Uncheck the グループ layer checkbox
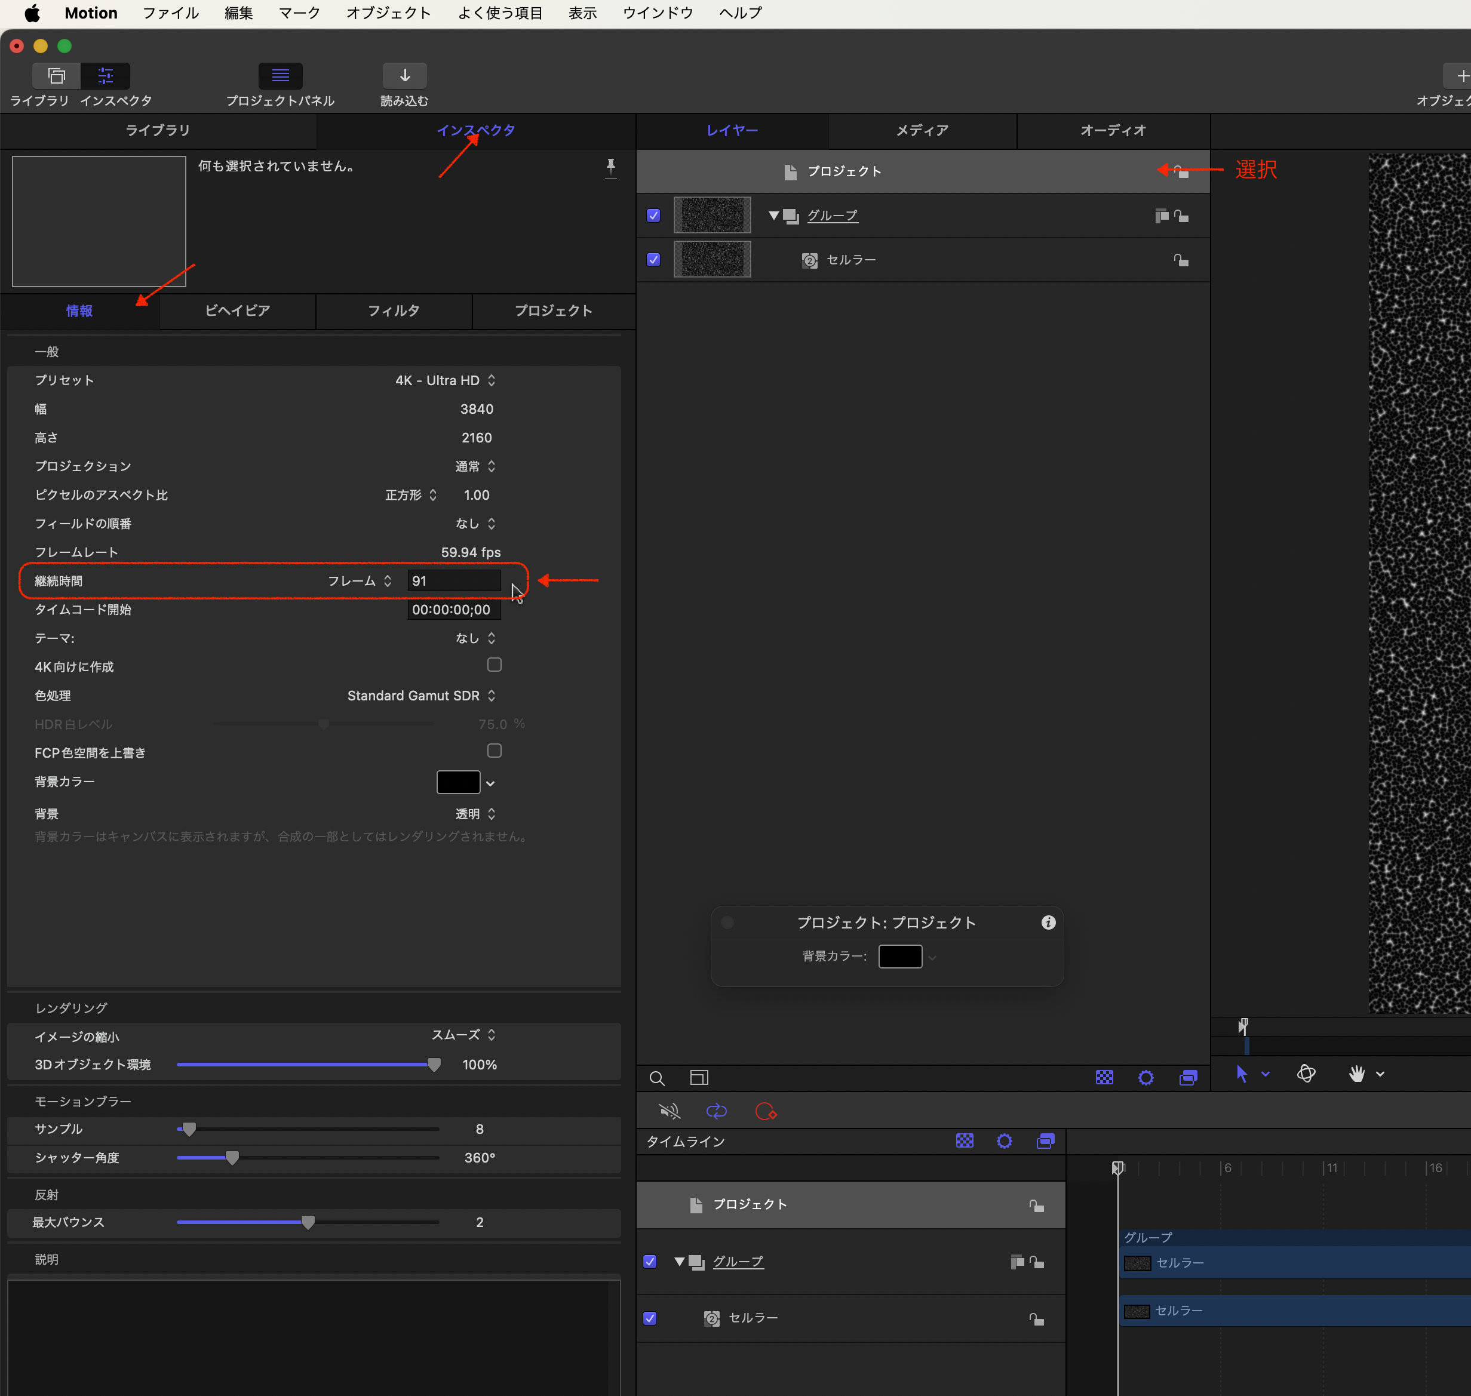This screenshot has height=1396, width=1471. [653, 216]
